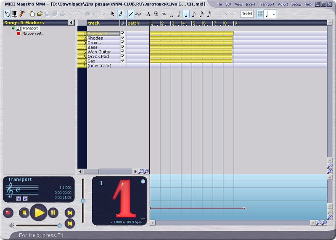Choose the text 'A' tool
This screenshot has height=240, width=336.
[x=148, y=14]
